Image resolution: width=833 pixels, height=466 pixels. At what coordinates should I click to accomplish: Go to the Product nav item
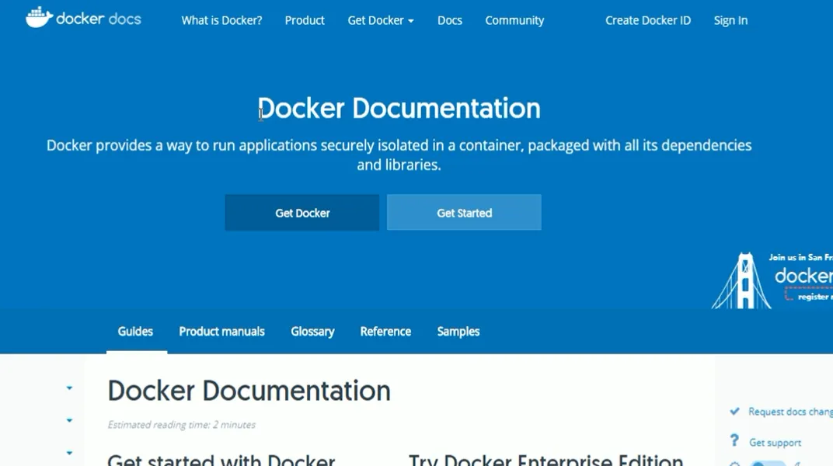click(x=305, y=20)
